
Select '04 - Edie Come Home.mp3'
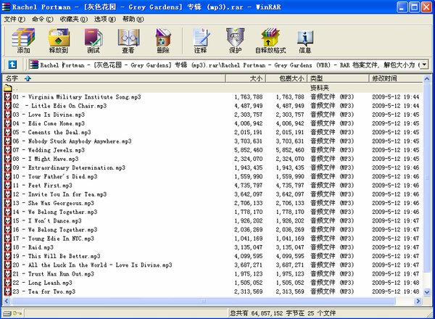click(x=49, y=123)
